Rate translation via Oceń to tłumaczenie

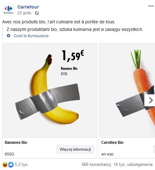click(x=31, y=36)
